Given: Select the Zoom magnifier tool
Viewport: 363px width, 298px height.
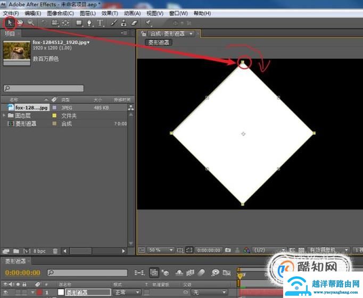Looking at the screenshot, I should tap(31, 23).
